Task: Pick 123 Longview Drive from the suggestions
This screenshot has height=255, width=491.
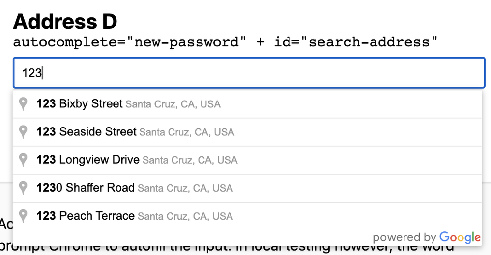Action: (x=88, y=160)
